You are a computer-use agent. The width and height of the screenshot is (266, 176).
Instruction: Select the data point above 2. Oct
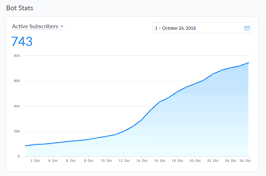[35, 144]
